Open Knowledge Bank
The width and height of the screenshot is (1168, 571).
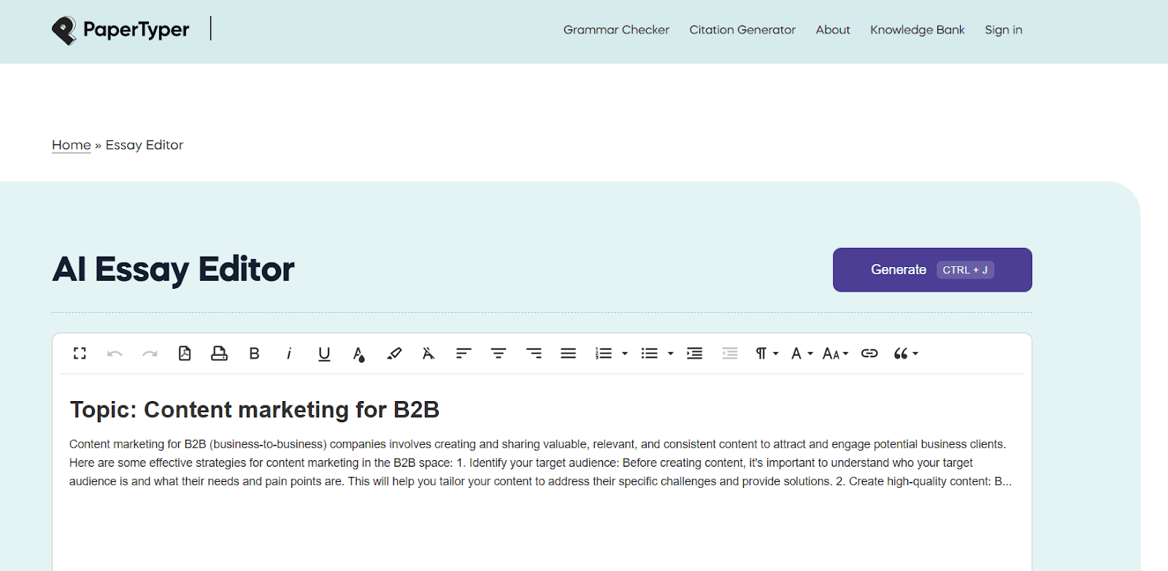click(x=918, y=30)
